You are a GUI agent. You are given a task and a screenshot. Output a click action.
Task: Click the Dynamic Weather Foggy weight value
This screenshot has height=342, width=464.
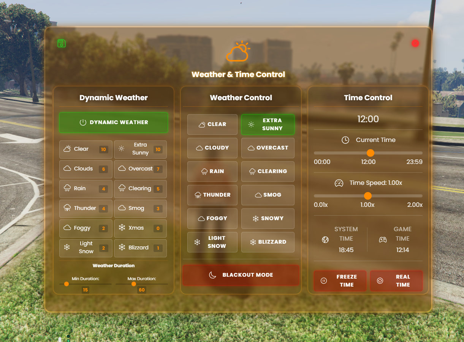pyautogui.click(x=103, y=229)
